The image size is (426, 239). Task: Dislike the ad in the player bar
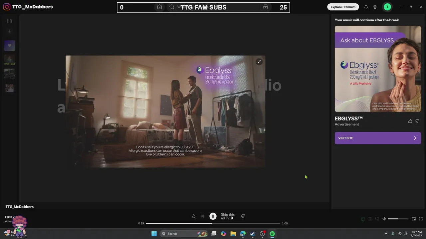point(243,216)
